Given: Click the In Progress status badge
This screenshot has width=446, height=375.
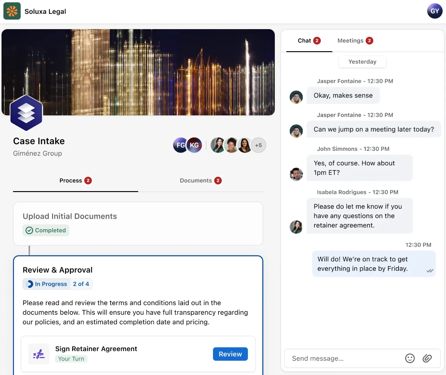Looking at the screenshot, I should [x=46, y=284].
